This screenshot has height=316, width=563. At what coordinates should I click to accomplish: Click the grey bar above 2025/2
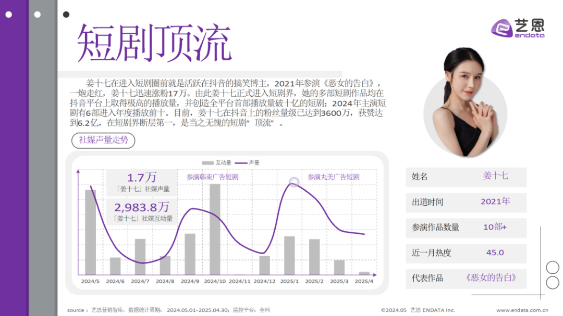click(x=314, y=257)
